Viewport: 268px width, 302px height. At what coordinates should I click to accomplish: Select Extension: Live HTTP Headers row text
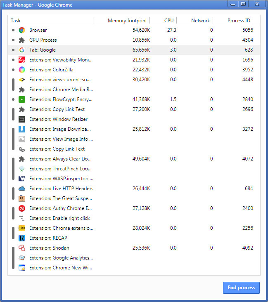[61, 189]
